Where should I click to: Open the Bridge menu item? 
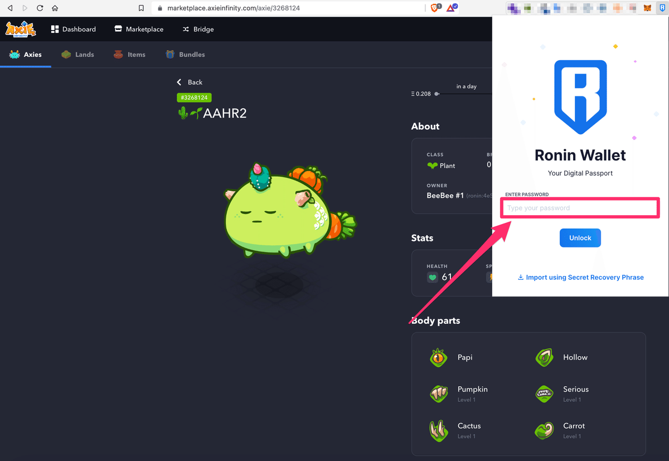coord(198,28)
